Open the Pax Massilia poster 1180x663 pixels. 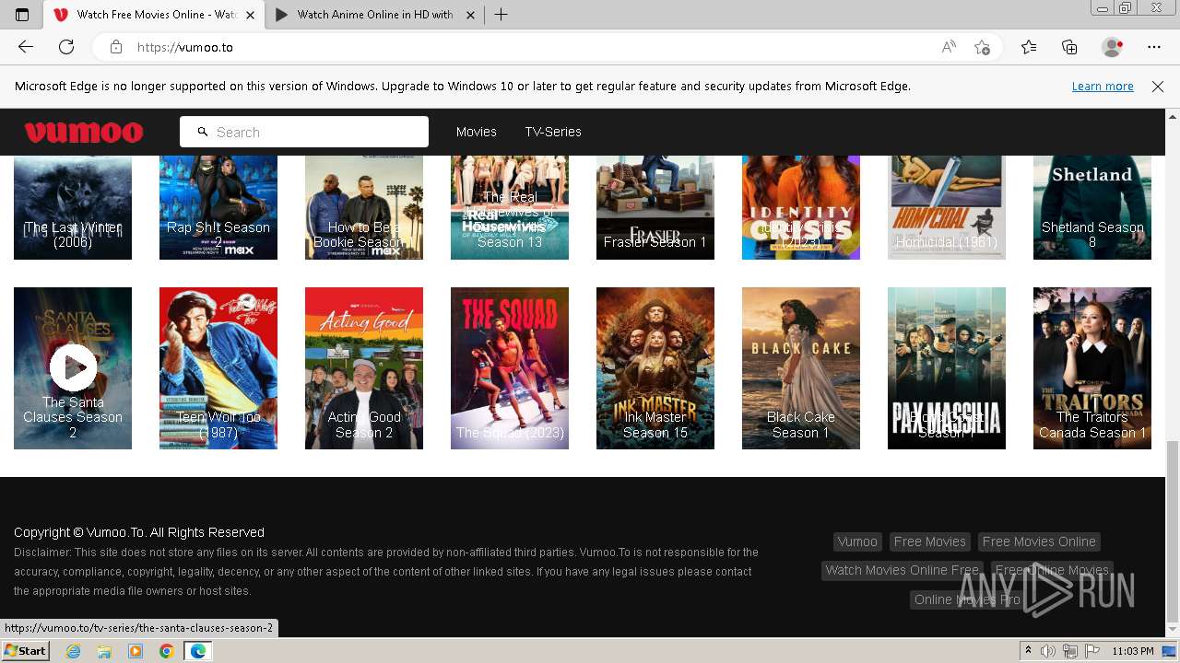pyautogui.click(x=947, y=368)
